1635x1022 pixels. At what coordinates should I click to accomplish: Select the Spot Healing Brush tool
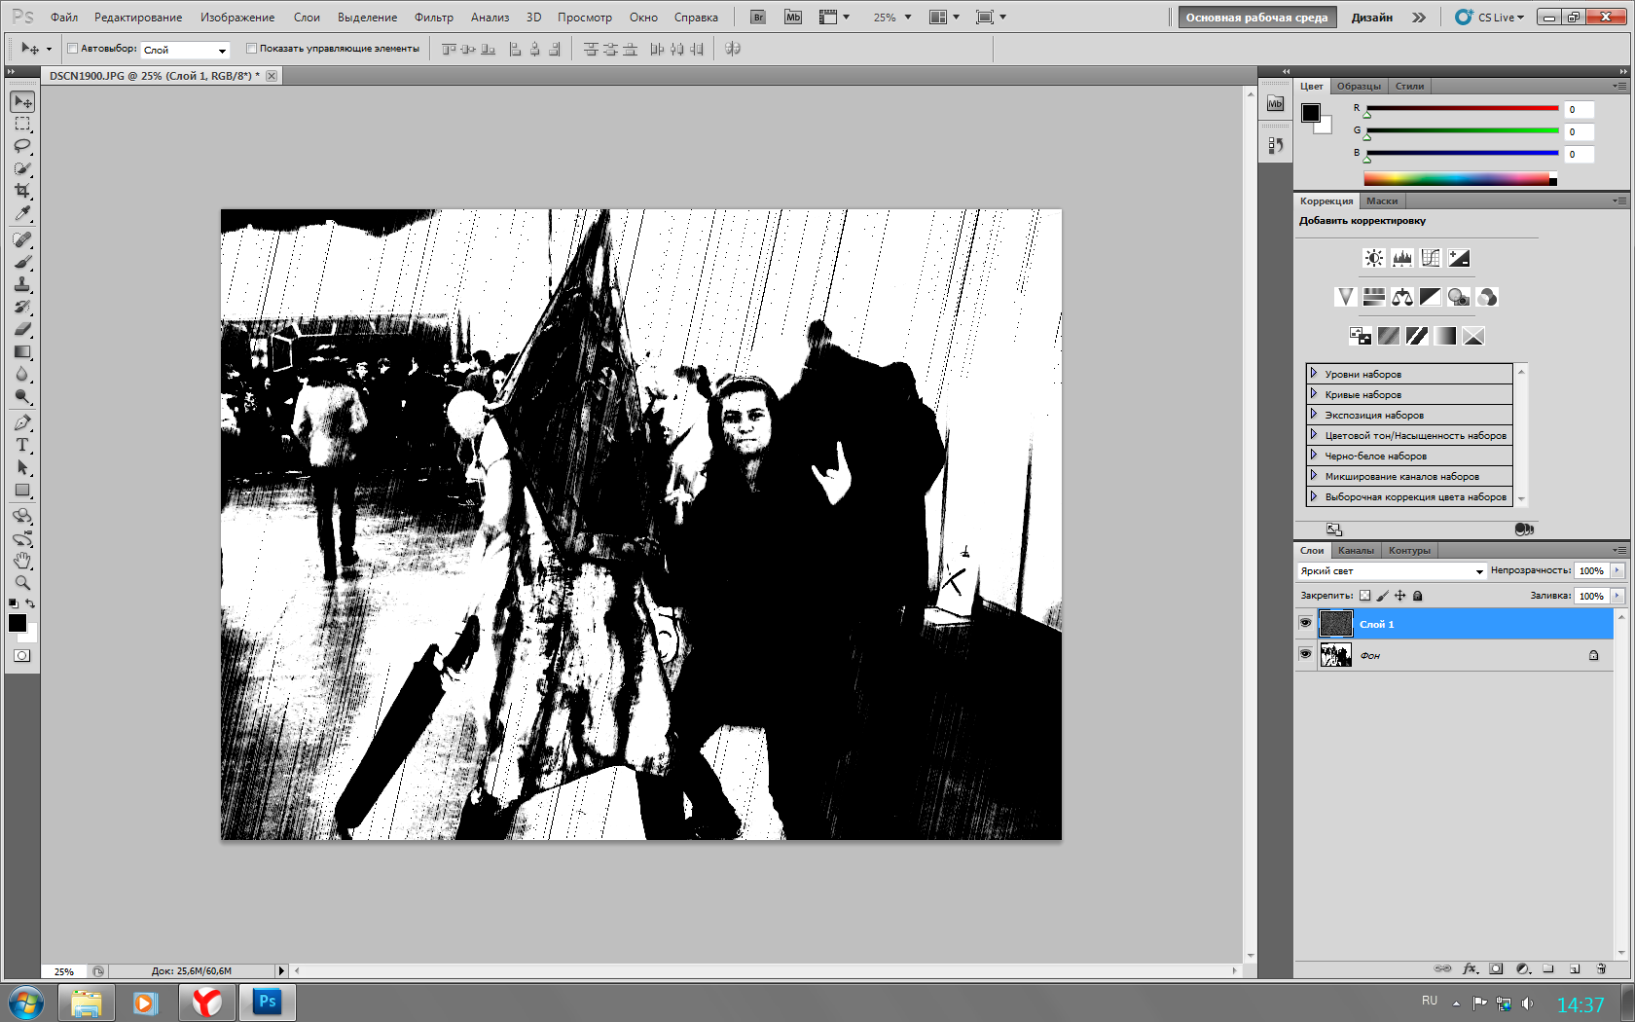(22, 239)
